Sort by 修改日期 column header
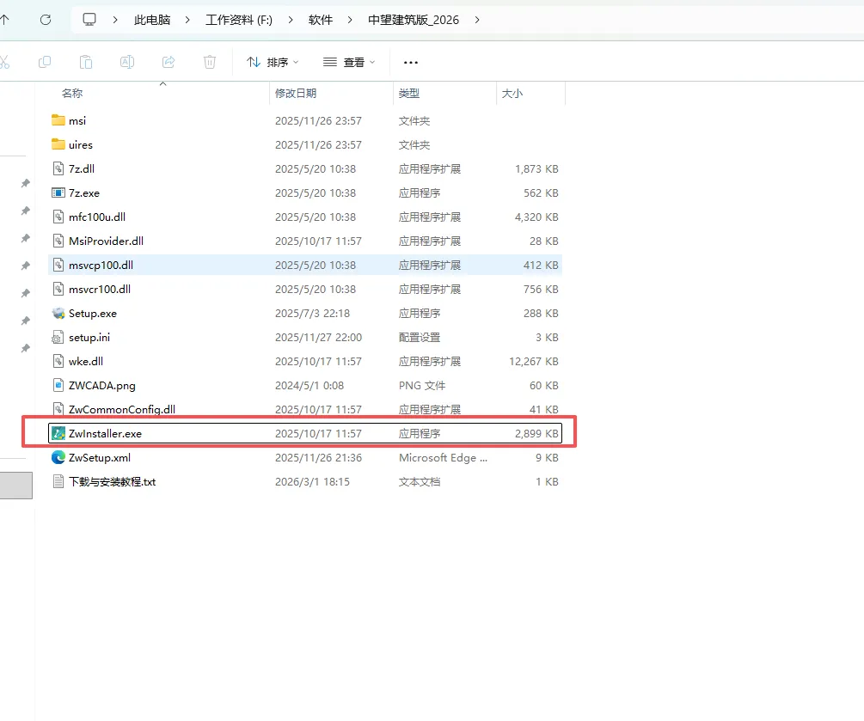The width and height of the screenshot is (864, 721). point(296,93)
